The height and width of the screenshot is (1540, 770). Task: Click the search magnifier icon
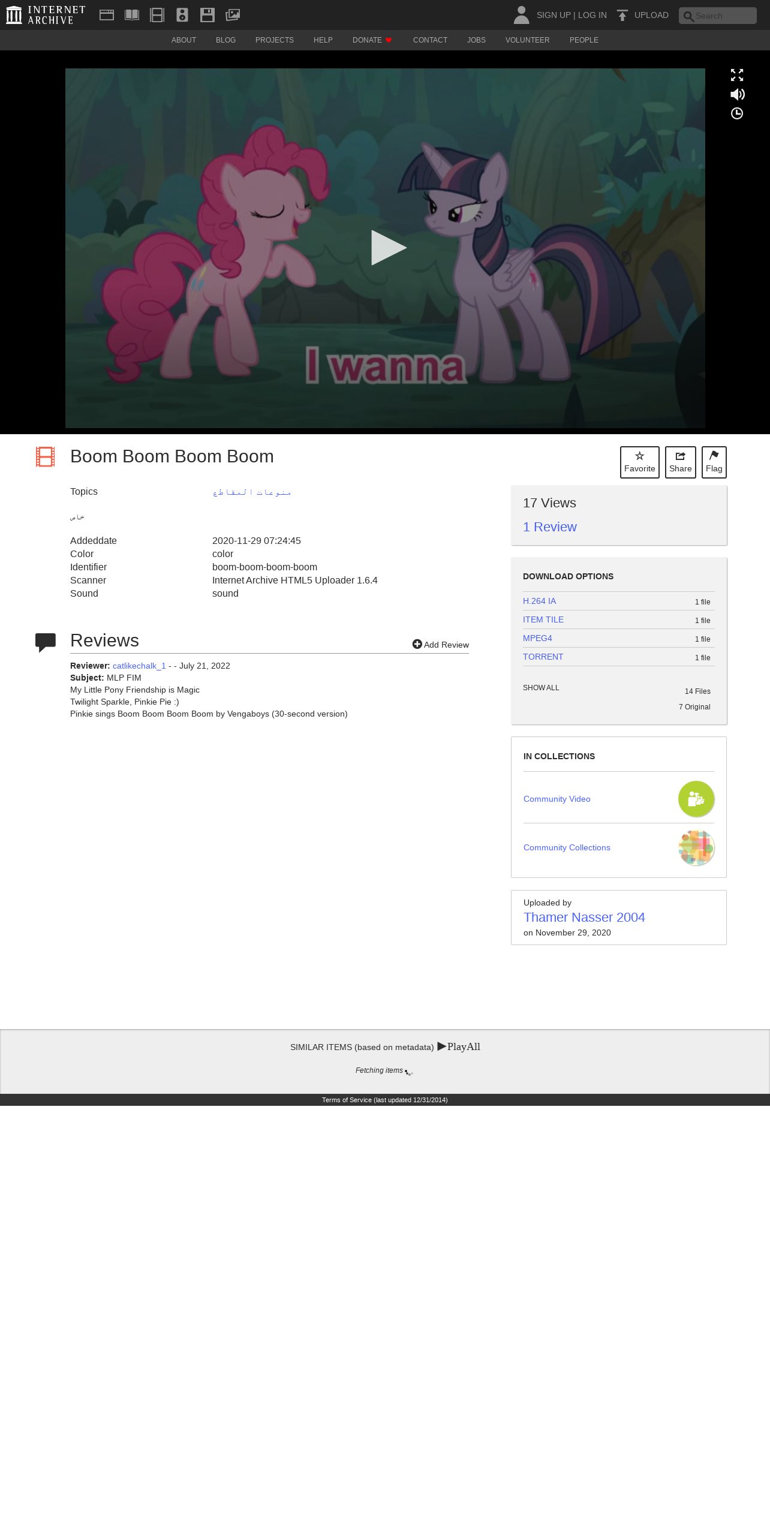(x=688, y=16)
